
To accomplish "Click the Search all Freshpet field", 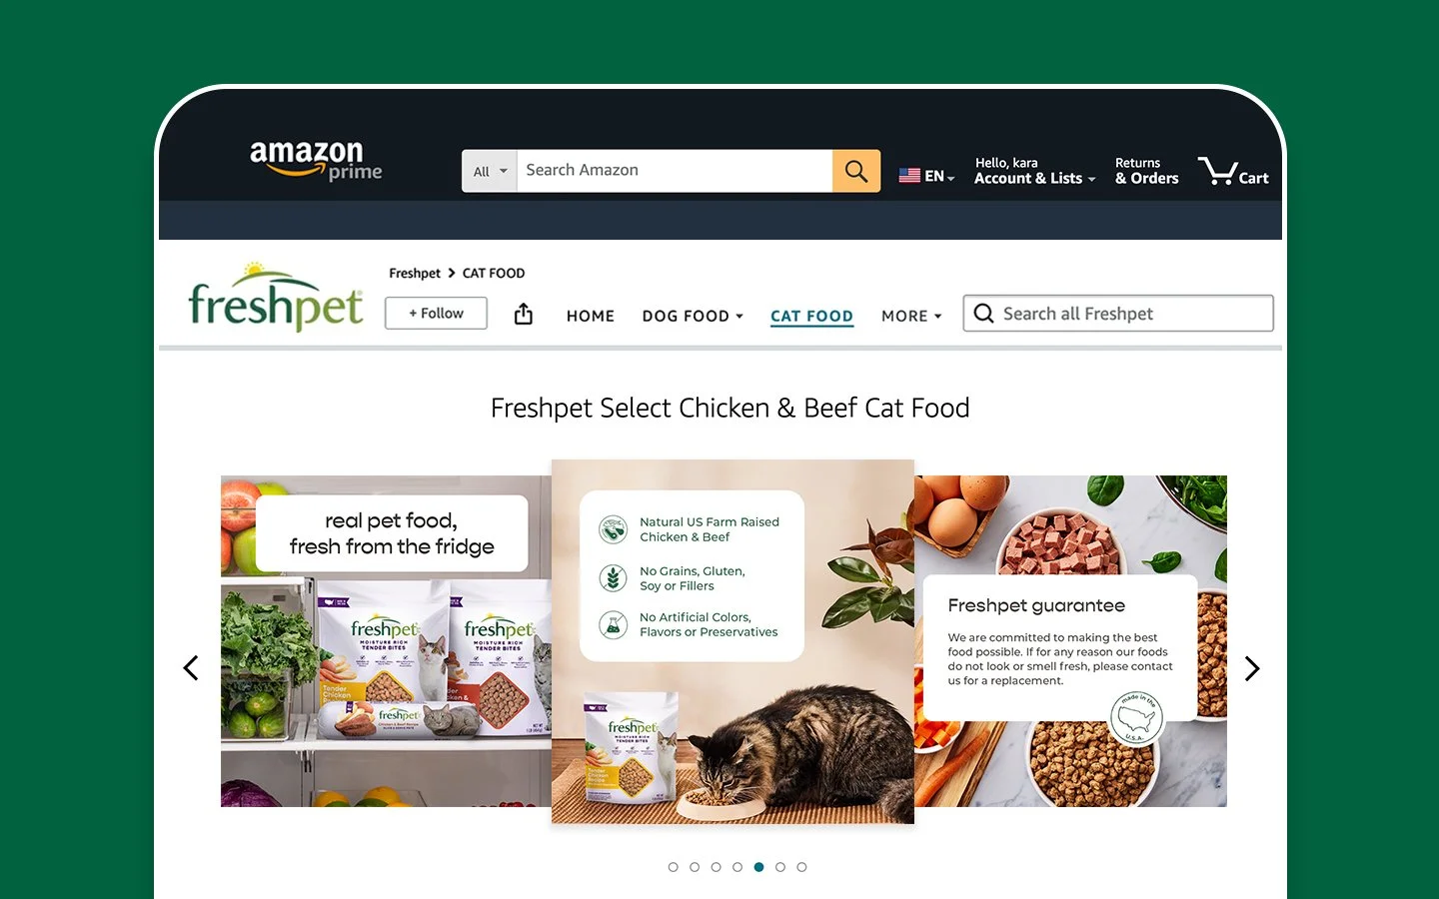I will coord(1118,314).
